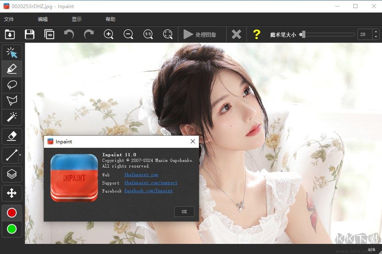The height and width of the screenshot is (254, 382).
Task: Switch to the red mask marker
Action: (x=12, y=213)
